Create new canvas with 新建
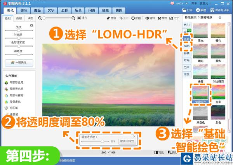This screenshot has width=233, height=165. point(201,10)
